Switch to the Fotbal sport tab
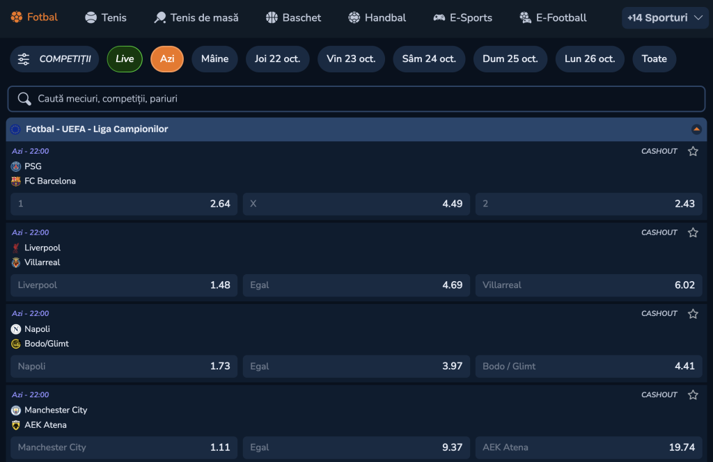The image size is (713, 462). (35, 17)
